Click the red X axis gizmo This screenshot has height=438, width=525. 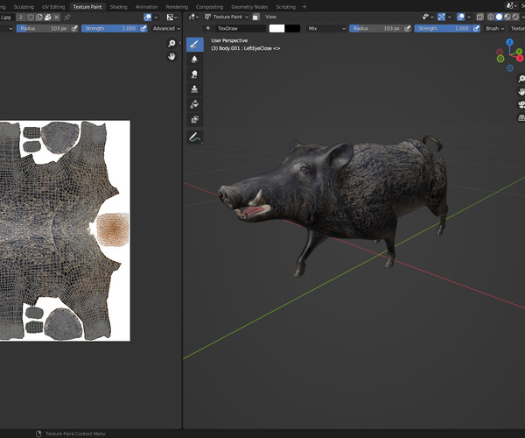520,59
